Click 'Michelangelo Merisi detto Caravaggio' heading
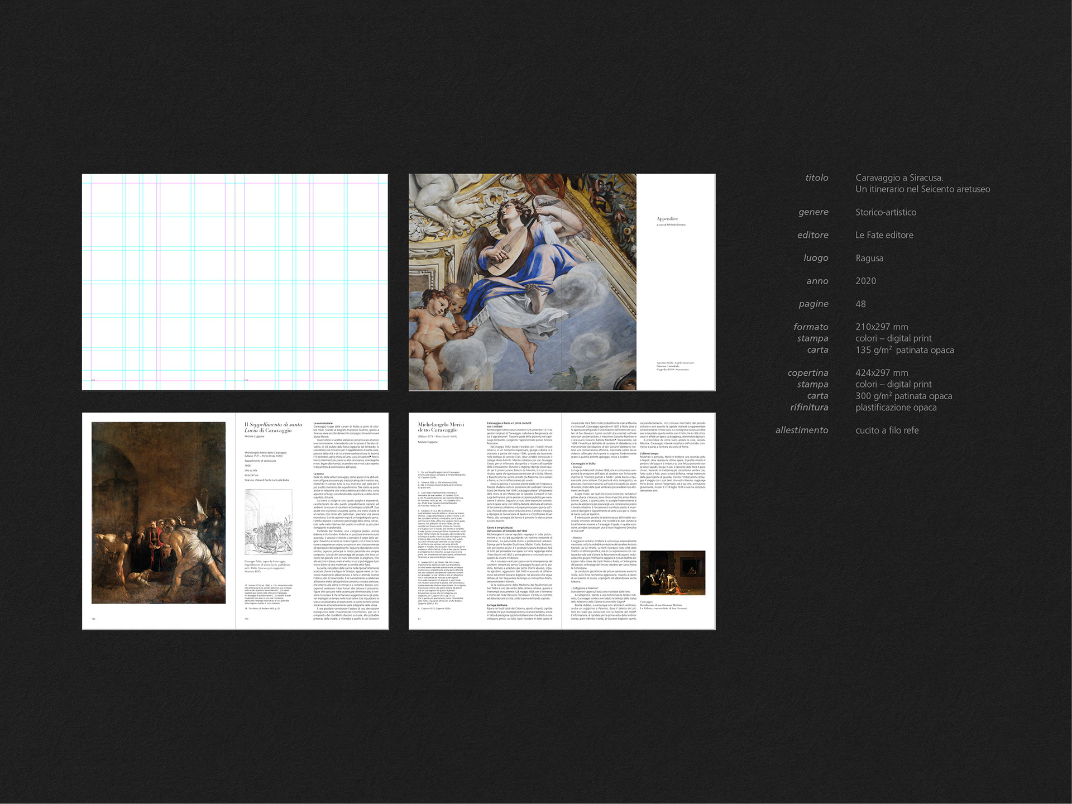The width and height of the screenshot is (1072, 804). pyautogui.click(x=441, y=427)
